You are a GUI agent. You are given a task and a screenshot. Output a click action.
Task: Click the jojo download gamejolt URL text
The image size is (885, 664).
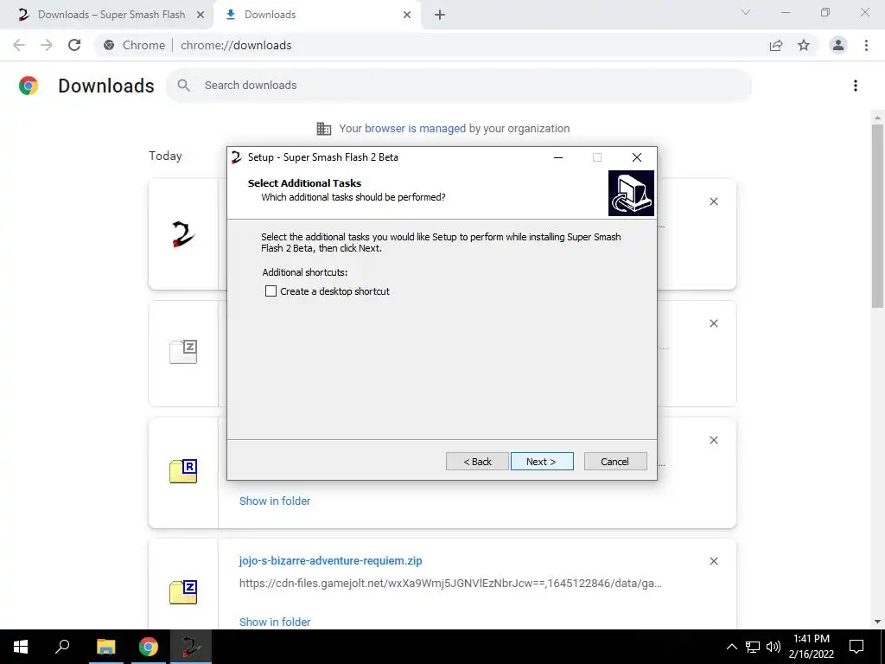click(450, 584)
